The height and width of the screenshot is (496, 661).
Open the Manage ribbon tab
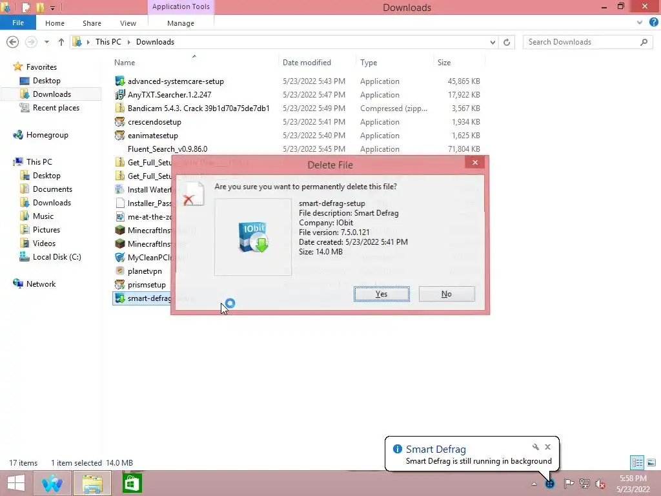click(x=181, y=23)
